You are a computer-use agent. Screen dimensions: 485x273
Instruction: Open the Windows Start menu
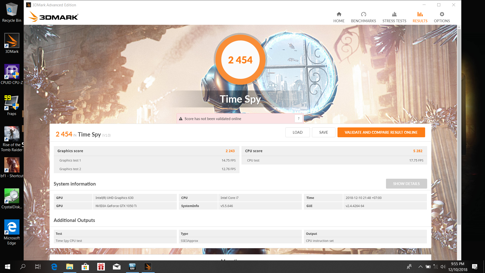[x=8, y=267]
